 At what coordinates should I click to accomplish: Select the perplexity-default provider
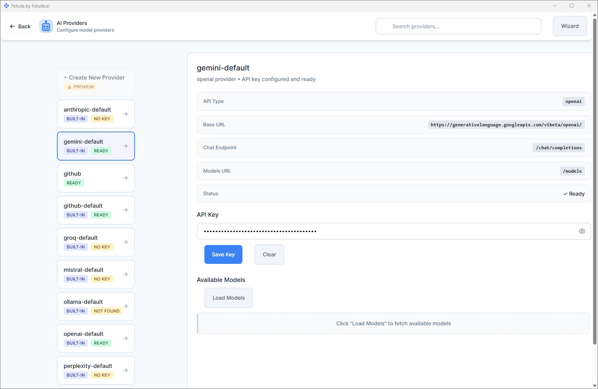point(96,370)
